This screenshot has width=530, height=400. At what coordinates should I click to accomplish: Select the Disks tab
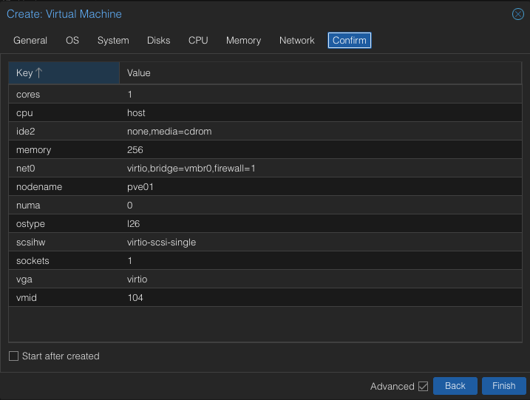tap(158, 41)
